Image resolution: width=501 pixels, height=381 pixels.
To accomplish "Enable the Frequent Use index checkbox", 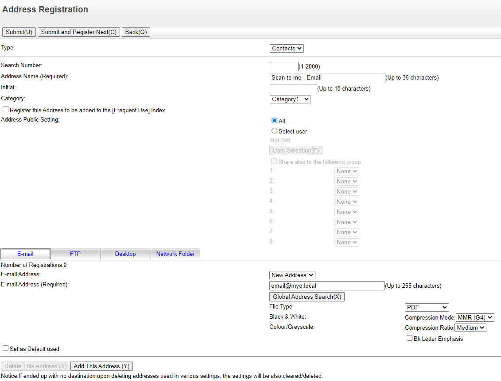I will 5,109.
